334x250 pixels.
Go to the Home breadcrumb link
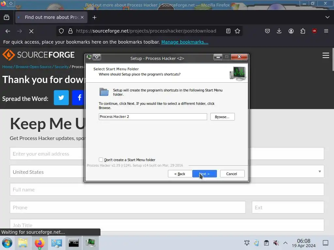click(x=8, y=67)
